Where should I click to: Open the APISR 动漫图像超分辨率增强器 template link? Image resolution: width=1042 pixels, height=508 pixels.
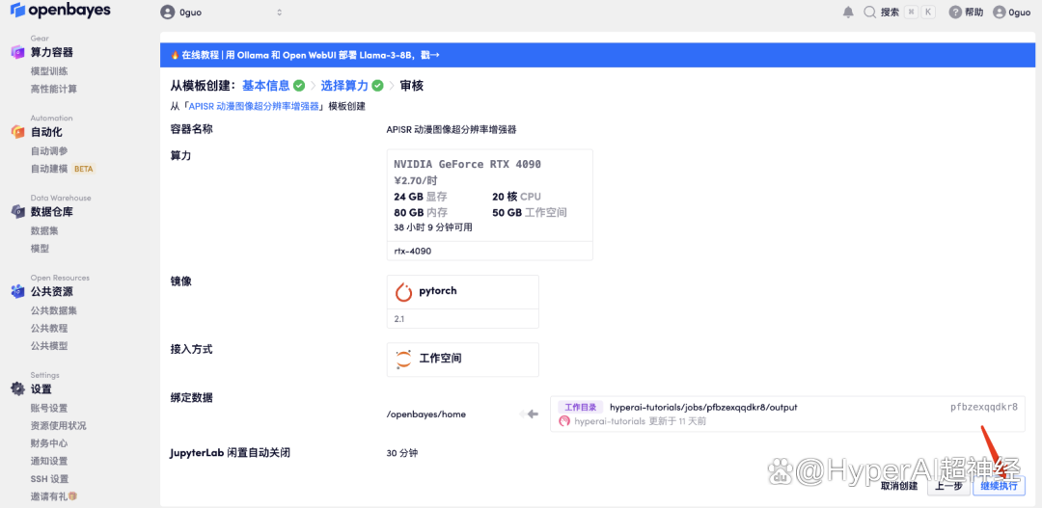point(254,106)
